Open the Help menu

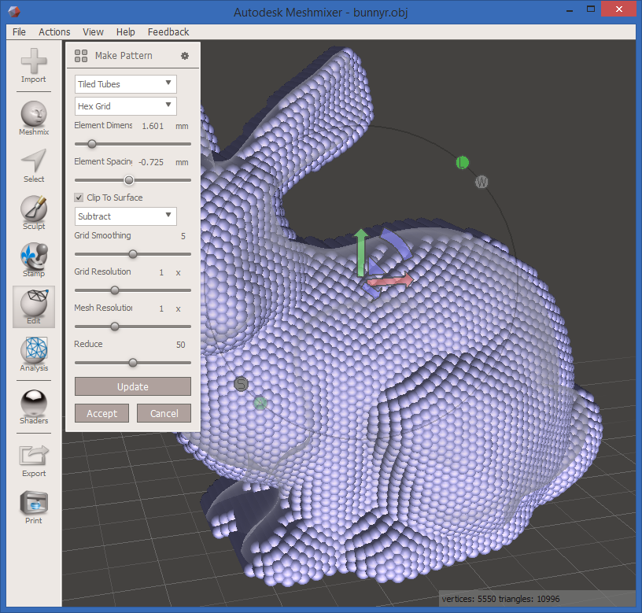[x=125, y=32]
